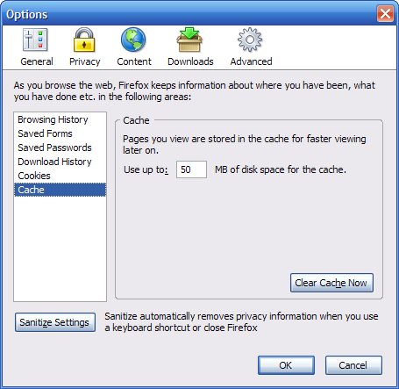Image resolution: width=399 pixels, height=389 pixels.
Task: Confirm the dialog with OK
Action: click(x=286, y=365)
